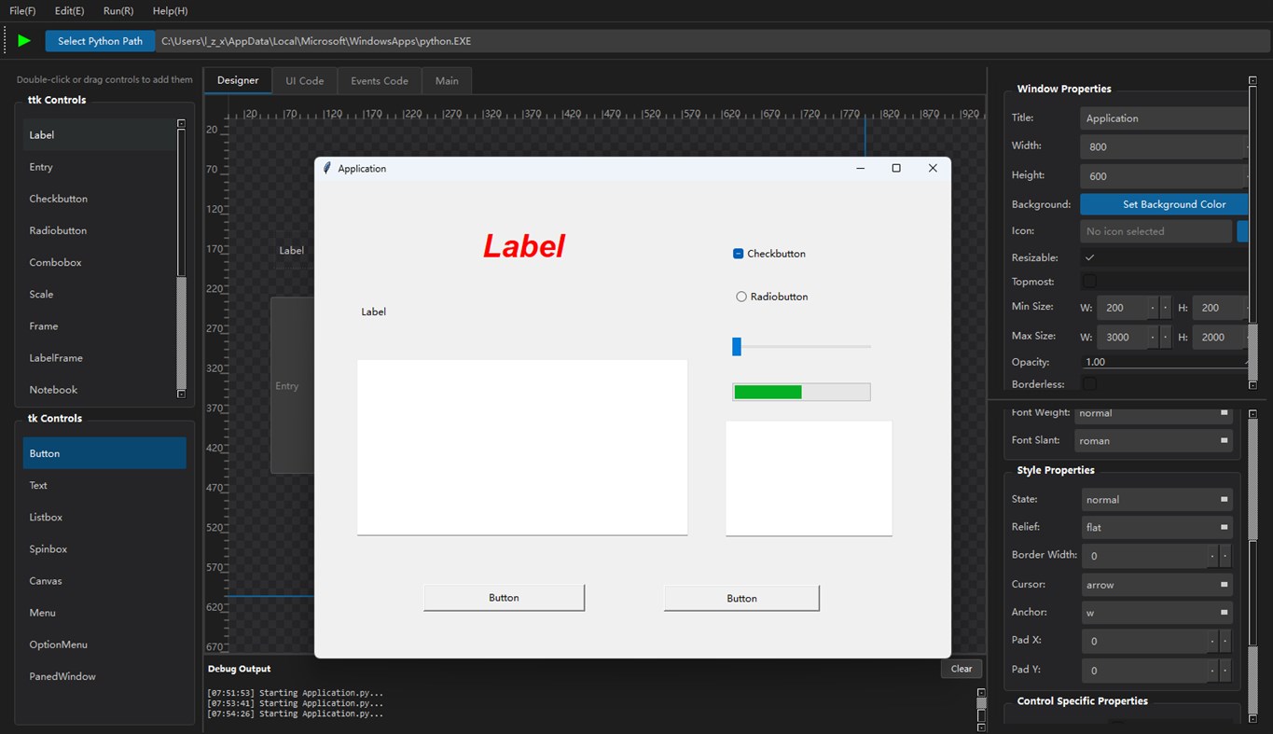Select Label in the ttk Controls list
The width and height of the screenshot is (1273, 734).
tap(99, 135)
